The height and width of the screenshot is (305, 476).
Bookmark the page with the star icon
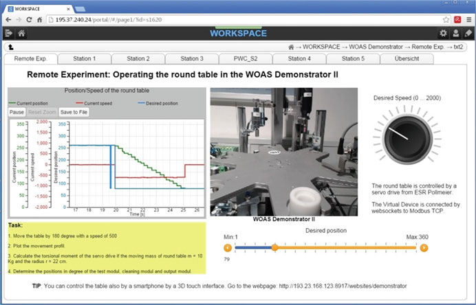coord(446,19)
